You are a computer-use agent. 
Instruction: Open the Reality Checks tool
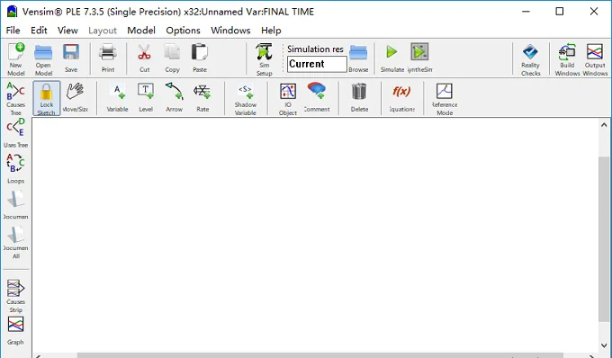[530, 58]
